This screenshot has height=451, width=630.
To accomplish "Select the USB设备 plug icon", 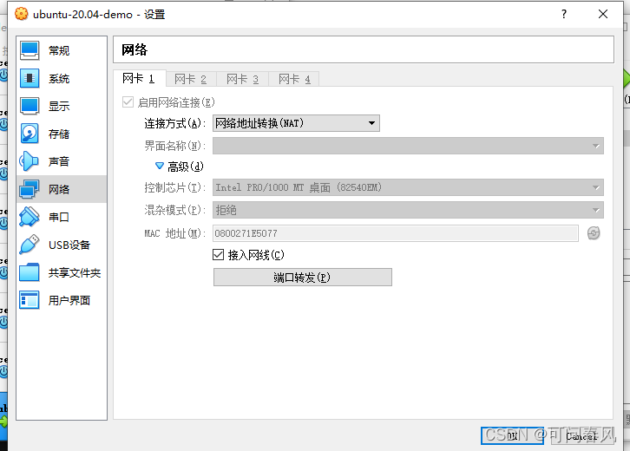I will tap(30, 245).
